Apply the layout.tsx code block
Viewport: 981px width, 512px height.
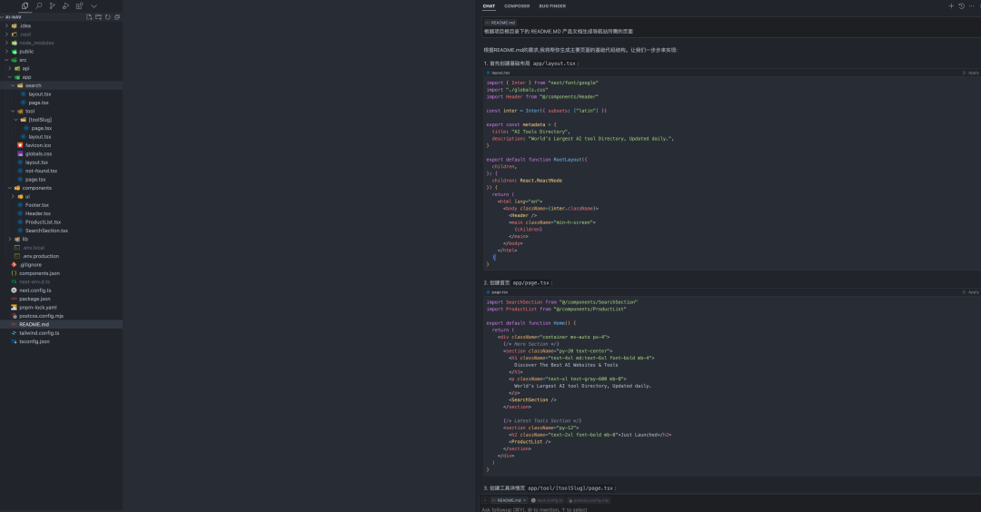click(x=970, y=74)
